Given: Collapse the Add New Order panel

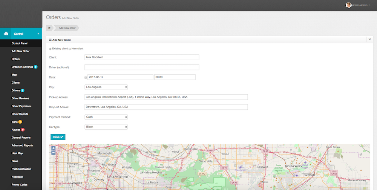Looking at the screenshot, I should point(370,39).
